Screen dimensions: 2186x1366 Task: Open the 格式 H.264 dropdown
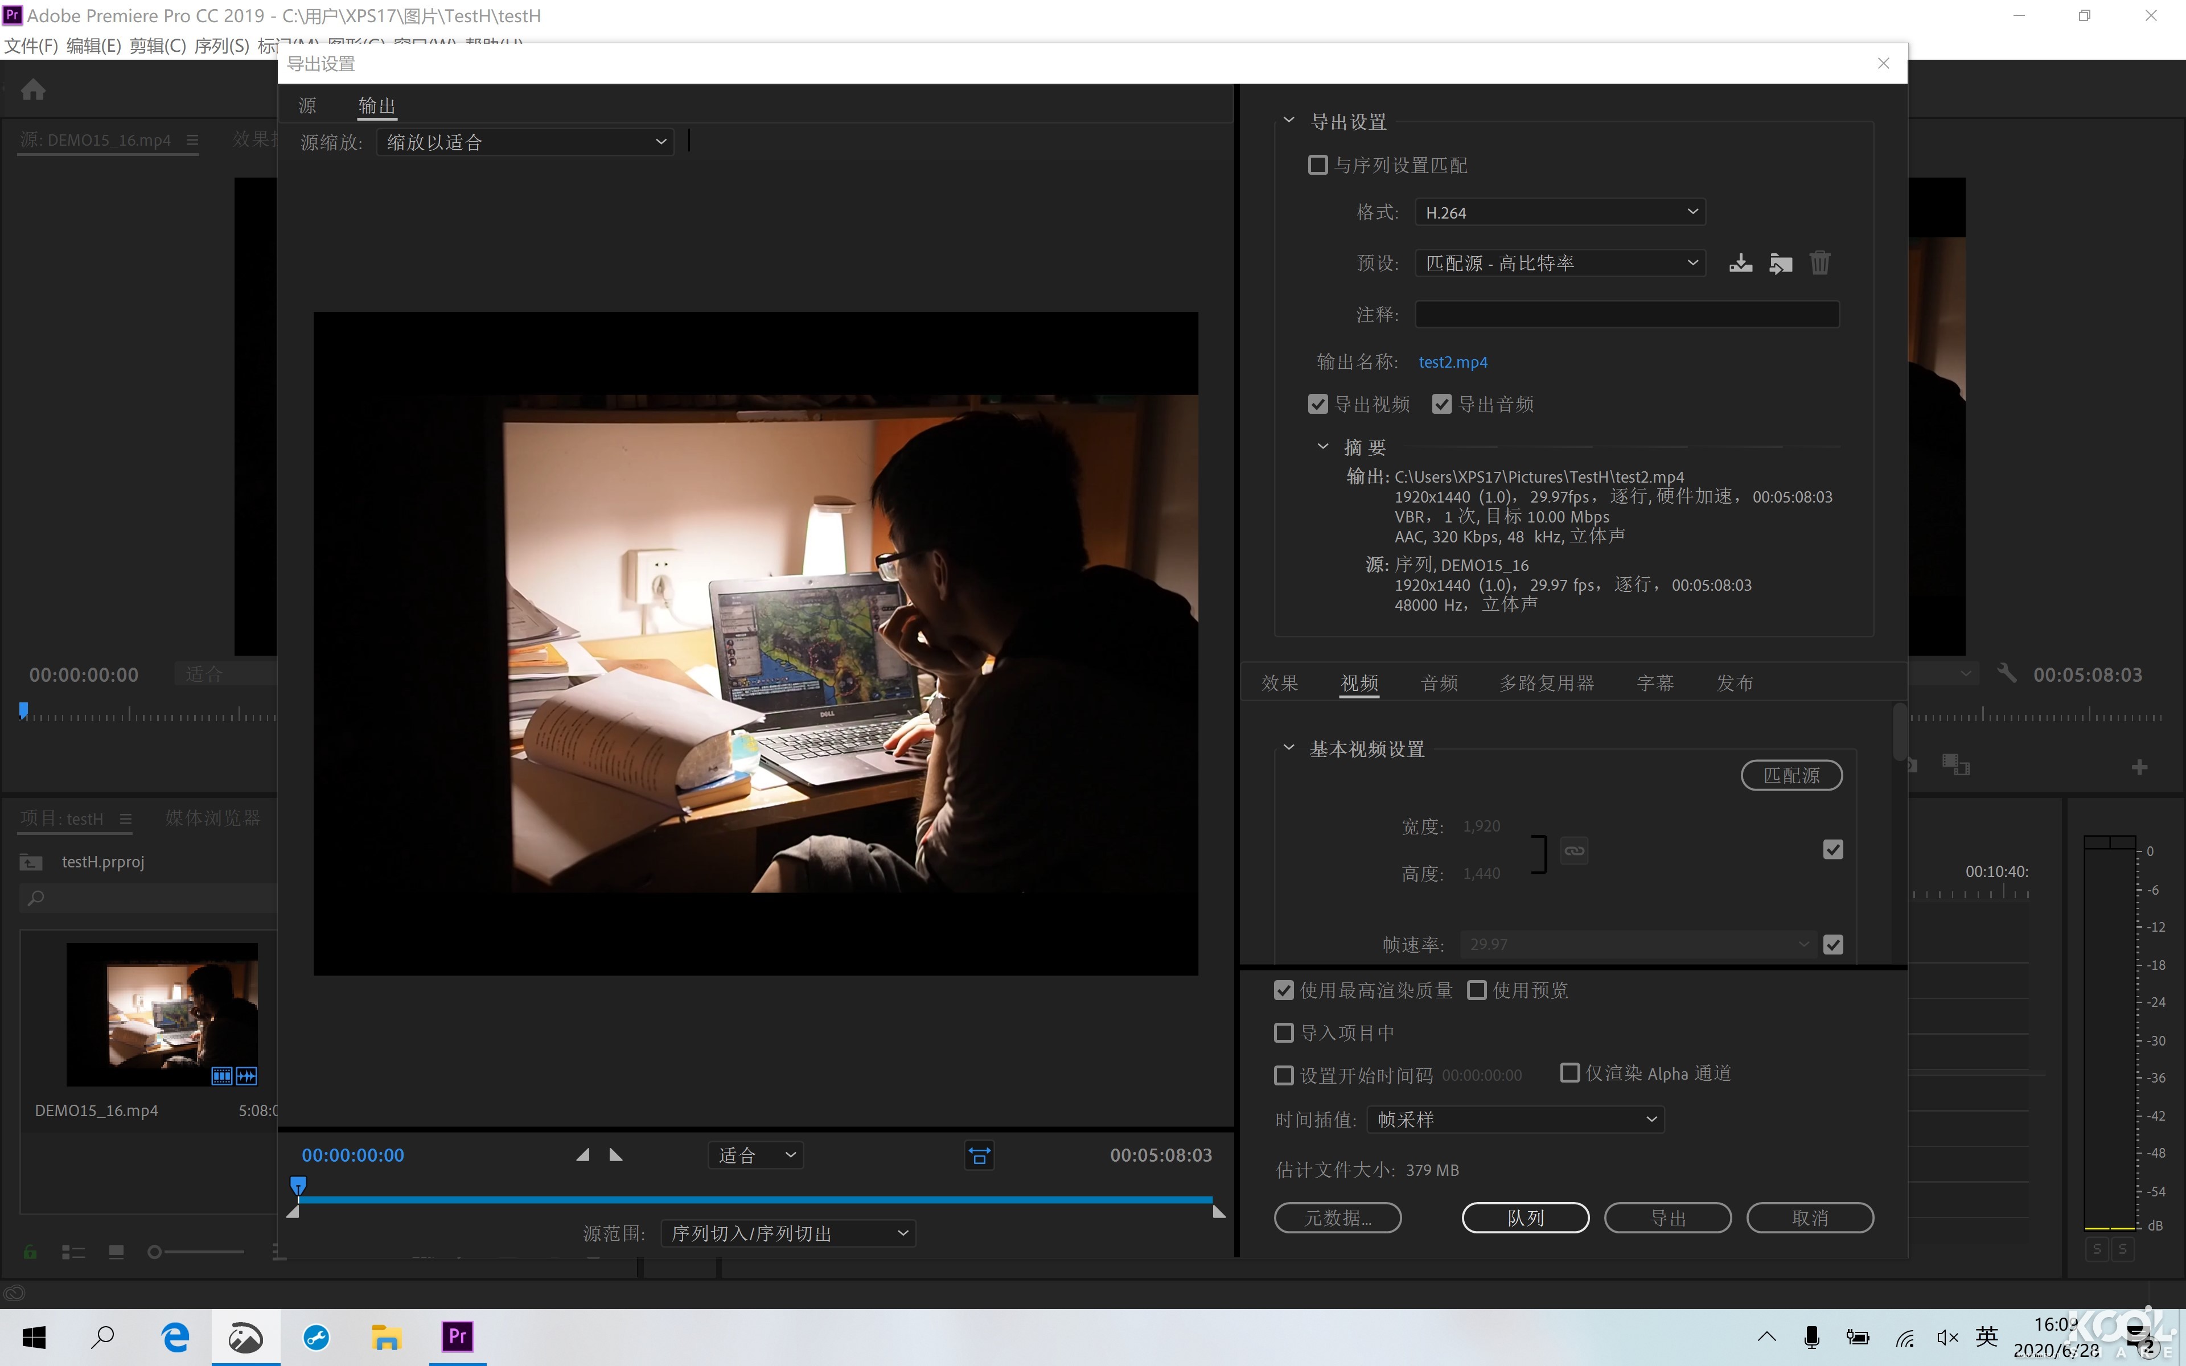point(1560,211)
